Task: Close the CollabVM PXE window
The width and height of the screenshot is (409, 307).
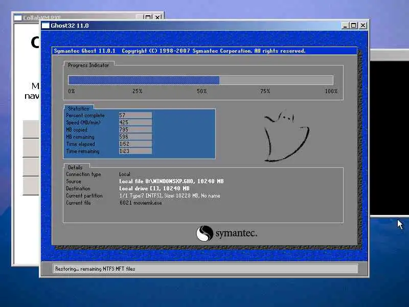Action: [x=157, y=17]
